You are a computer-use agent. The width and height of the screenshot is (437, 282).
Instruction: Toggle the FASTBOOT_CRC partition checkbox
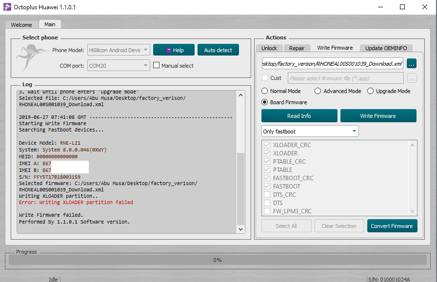click(x=267, y=178)
